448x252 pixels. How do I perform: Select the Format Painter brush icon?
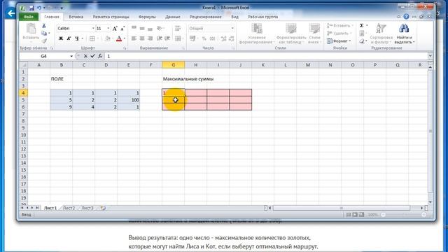point(44,41)
